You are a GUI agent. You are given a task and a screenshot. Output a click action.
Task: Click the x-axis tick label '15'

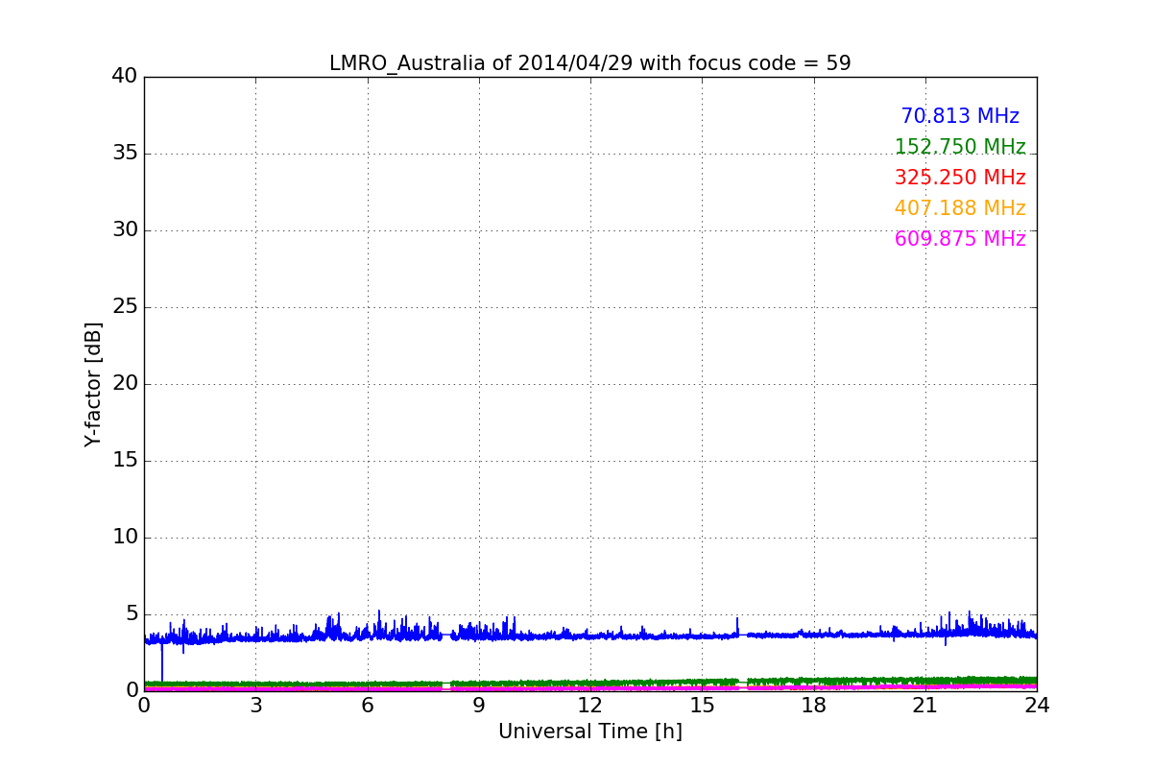point(702,706)
